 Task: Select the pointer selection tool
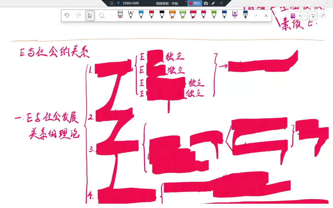point(90,16)
